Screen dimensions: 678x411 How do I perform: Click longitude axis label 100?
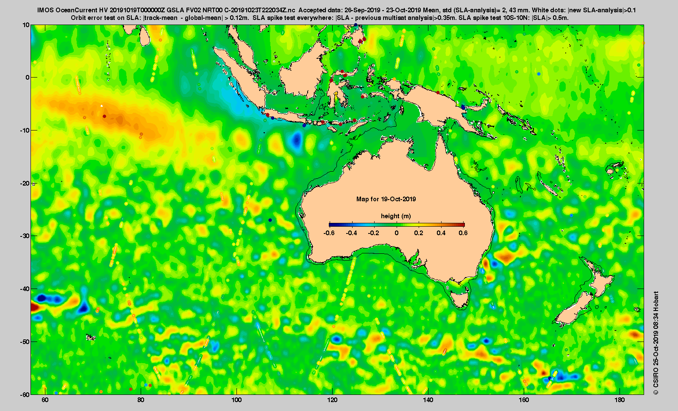(x=236, y=400)
